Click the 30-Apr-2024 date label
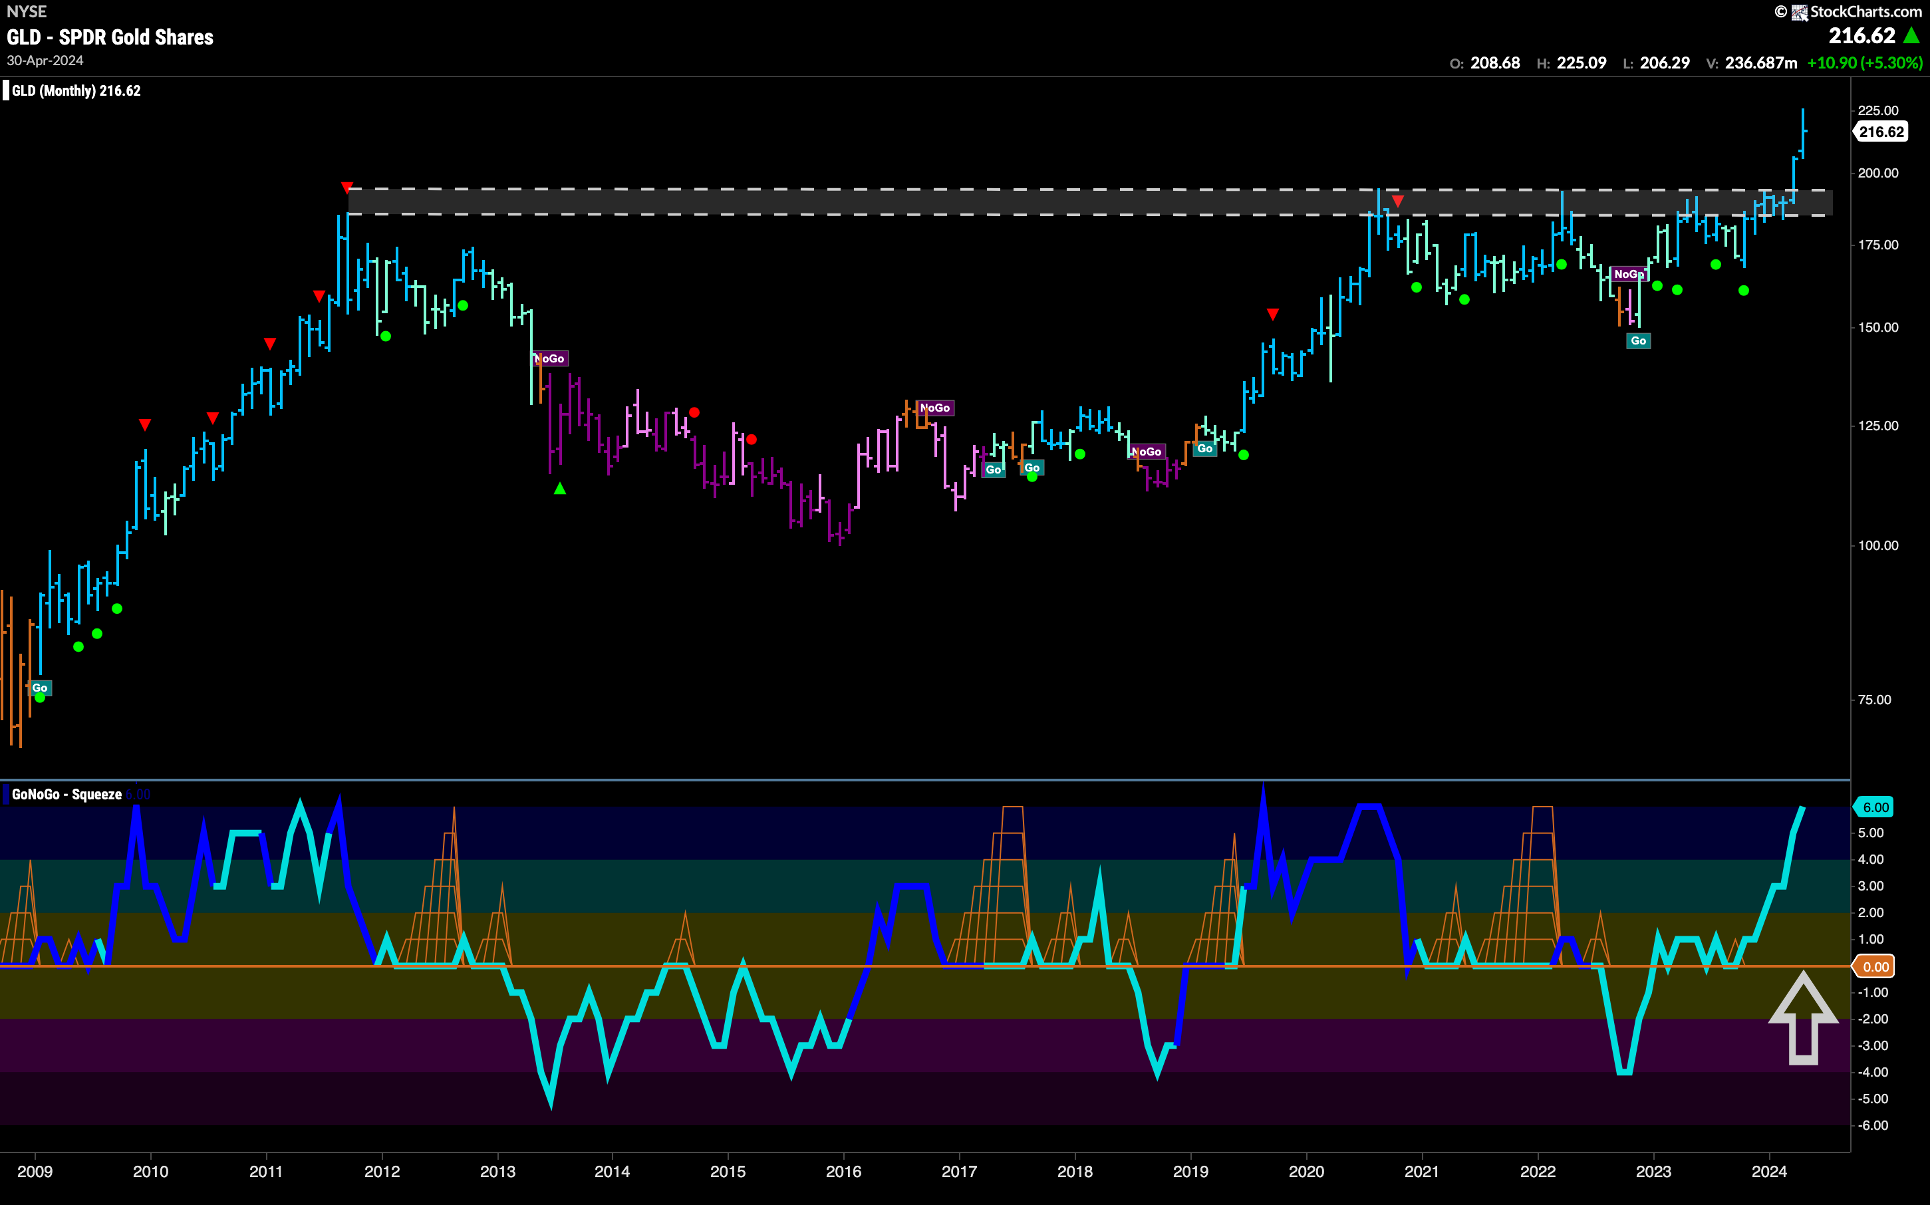Screen dimensions: 1930x1205 pyautogui.click(x=45, y=61)
